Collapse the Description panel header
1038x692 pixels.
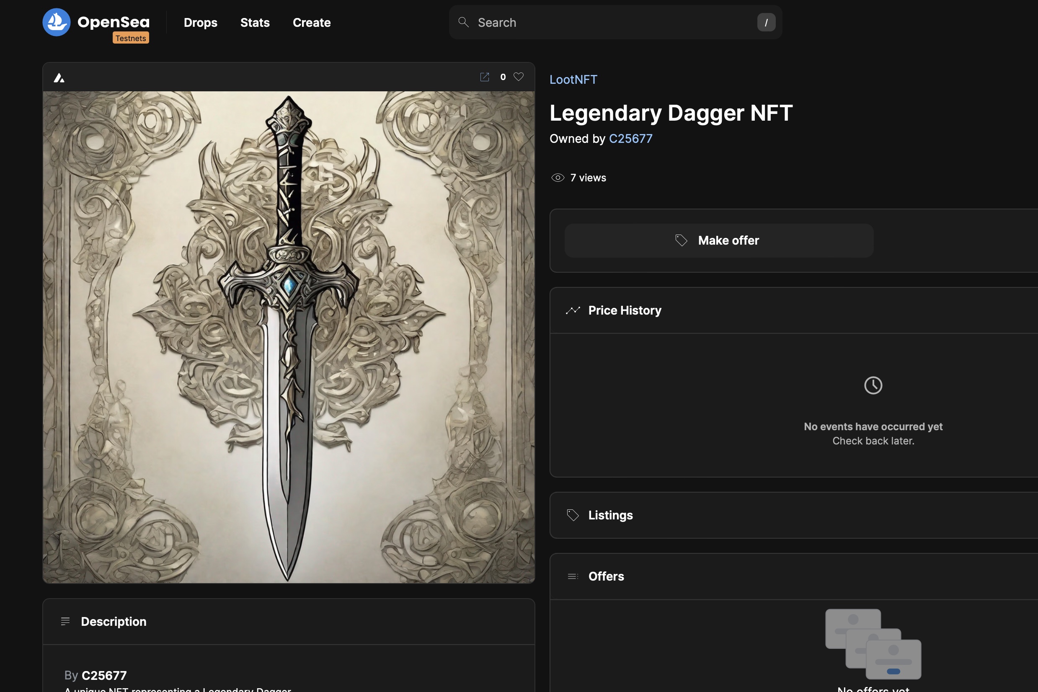114,622
